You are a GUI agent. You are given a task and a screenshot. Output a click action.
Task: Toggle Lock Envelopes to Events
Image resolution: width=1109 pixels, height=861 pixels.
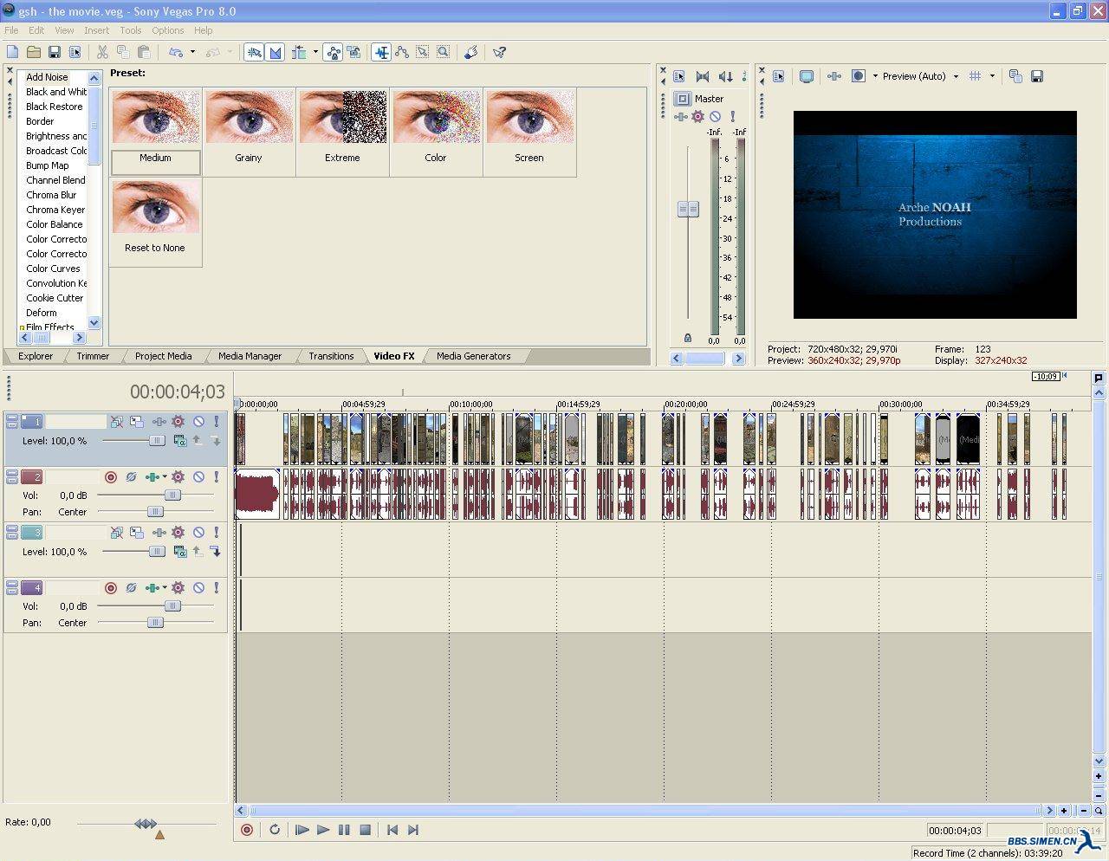pyautogui.click(x=334, y=52)
